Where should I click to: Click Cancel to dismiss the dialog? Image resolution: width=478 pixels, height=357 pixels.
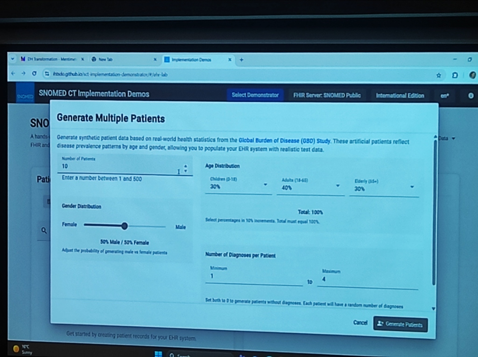(x=360, y=322)
